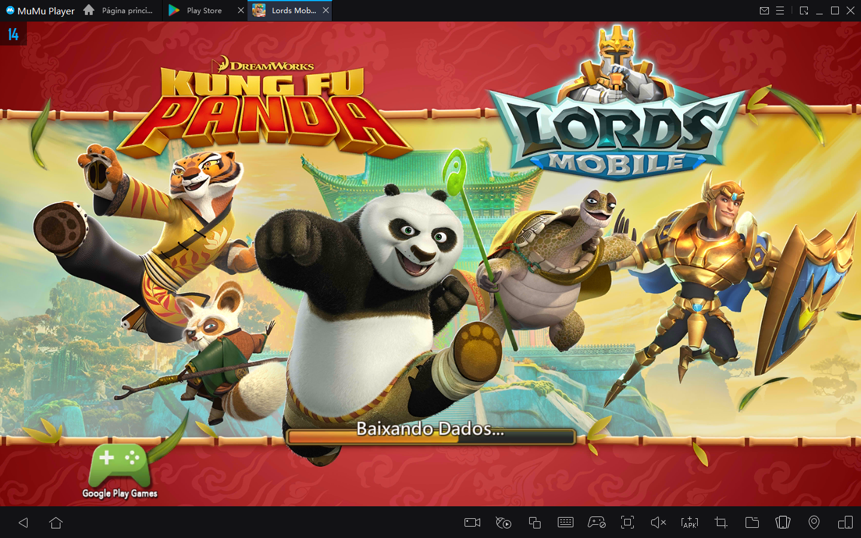Image resolution: width=861 pixels, height=538 pixels.
Task: Click the shake/rotate device icon
Action: [783, 522]
